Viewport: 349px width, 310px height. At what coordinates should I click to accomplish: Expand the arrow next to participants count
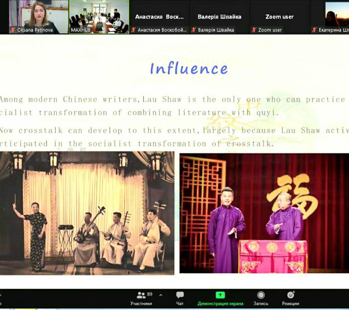[161, 295]
